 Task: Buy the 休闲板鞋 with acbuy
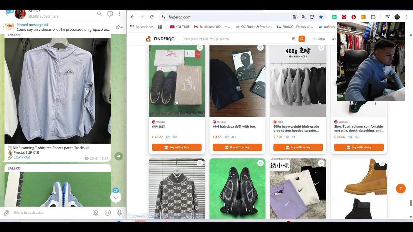point(177,147)
